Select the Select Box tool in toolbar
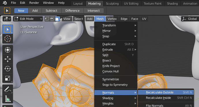The width and height of the screenshot is (199, 107). (7, 29)
